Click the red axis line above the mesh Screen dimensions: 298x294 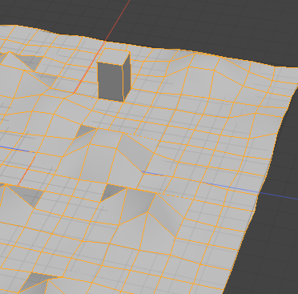pos(118,20)
